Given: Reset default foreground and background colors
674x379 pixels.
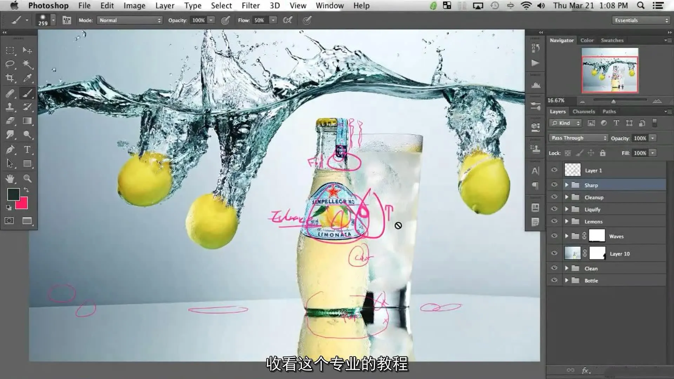Looking at the screenshot, I should point(9,208).
